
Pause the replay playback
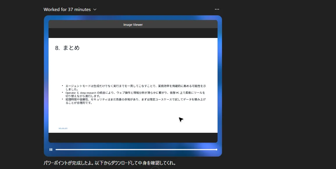point(51,150)
